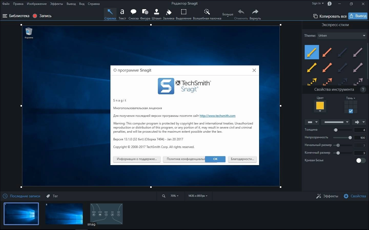
Task: Open the Theme Urban dropdown
Action: [x=342, y=36]
